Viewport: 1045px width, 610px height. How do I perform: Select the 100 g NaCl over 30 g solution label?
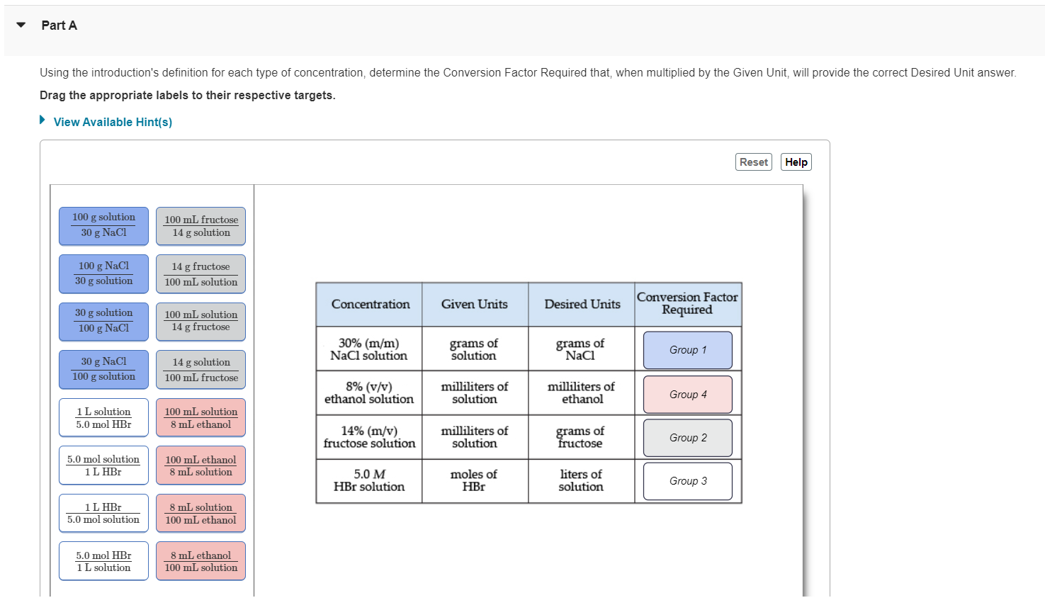click(103, 274)
